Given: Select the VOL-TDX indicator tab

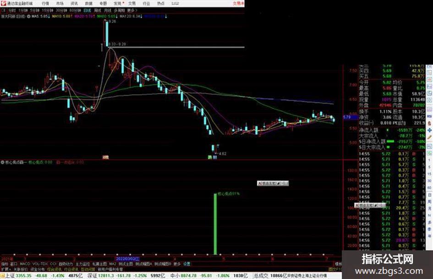Looking at the screenshot, I should click(x=40, y=264).
